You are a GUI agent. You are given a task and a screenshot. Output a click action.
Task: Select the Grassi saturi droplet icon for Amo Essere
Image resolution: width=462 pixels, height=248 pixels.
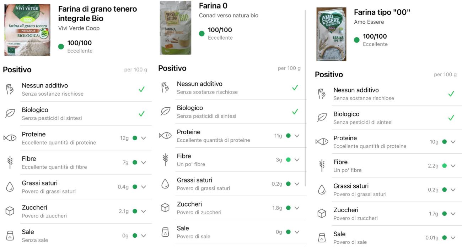pos(322,189)
